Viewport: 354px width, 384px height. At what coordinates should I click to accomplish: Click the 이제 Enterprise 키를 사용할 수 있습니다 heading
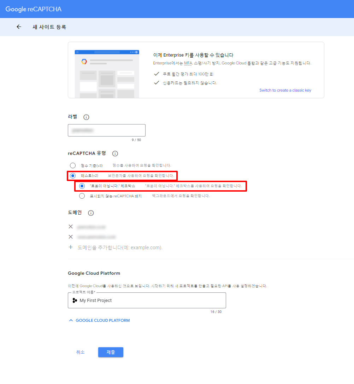point(193,55)
